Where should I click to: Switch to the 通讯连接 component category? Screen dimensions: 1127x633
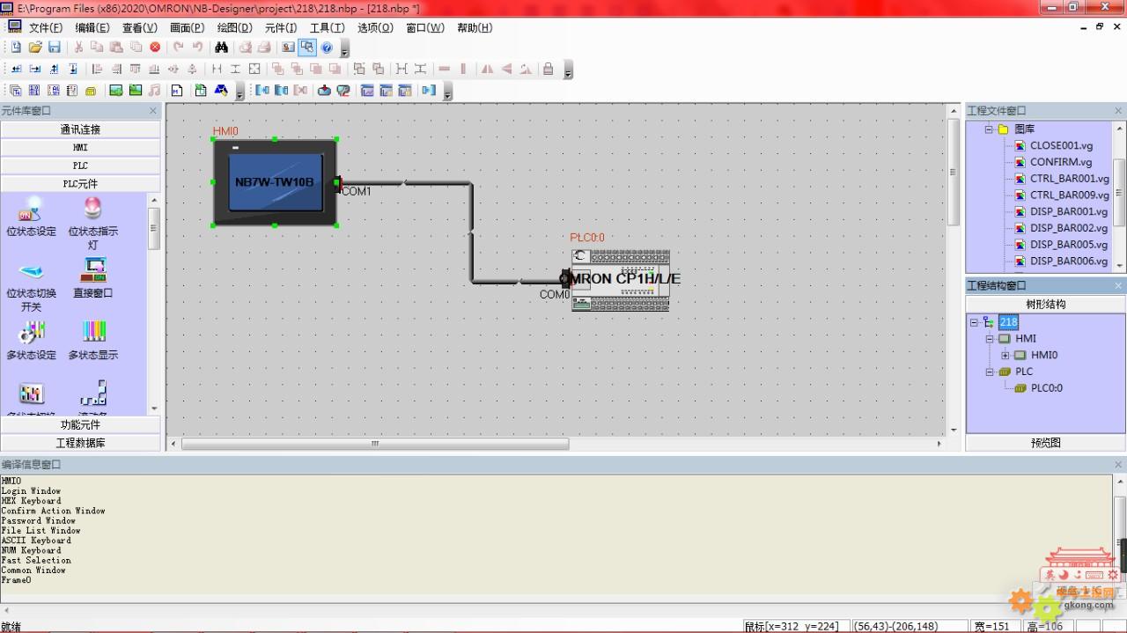tap(80, 129)
